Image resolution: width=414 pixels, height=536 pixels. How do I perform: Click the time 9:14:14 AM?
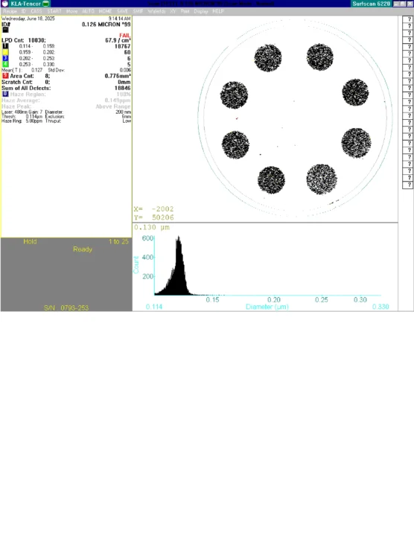click(120, 19)
